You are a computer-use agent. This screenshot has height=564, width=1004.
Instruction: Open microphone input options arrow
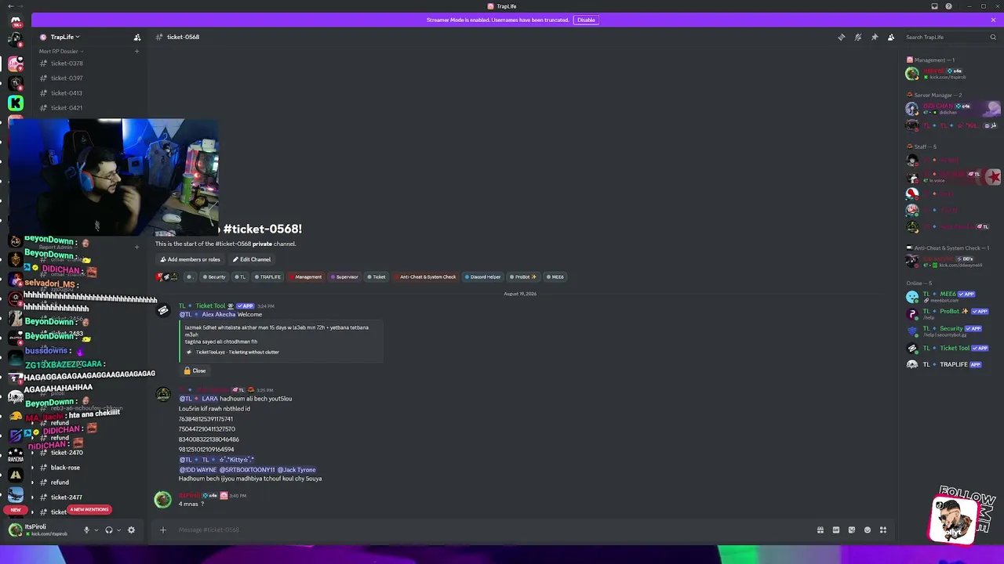96,530
